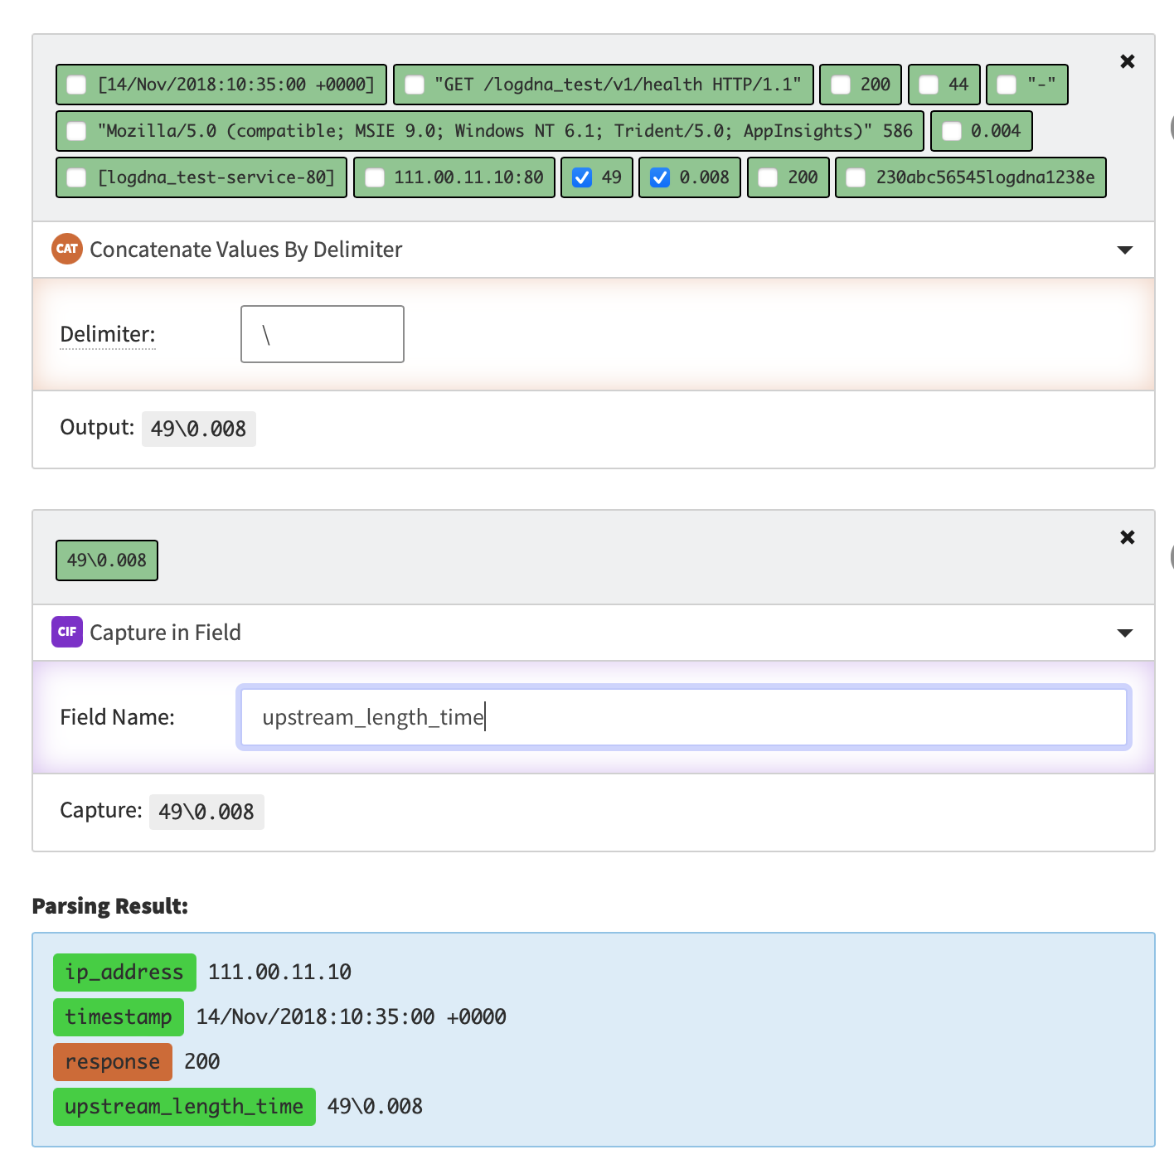Click the ip_address result field tag
The width and height of the screenshot is (1174, 1169).
tap(124, 973)
